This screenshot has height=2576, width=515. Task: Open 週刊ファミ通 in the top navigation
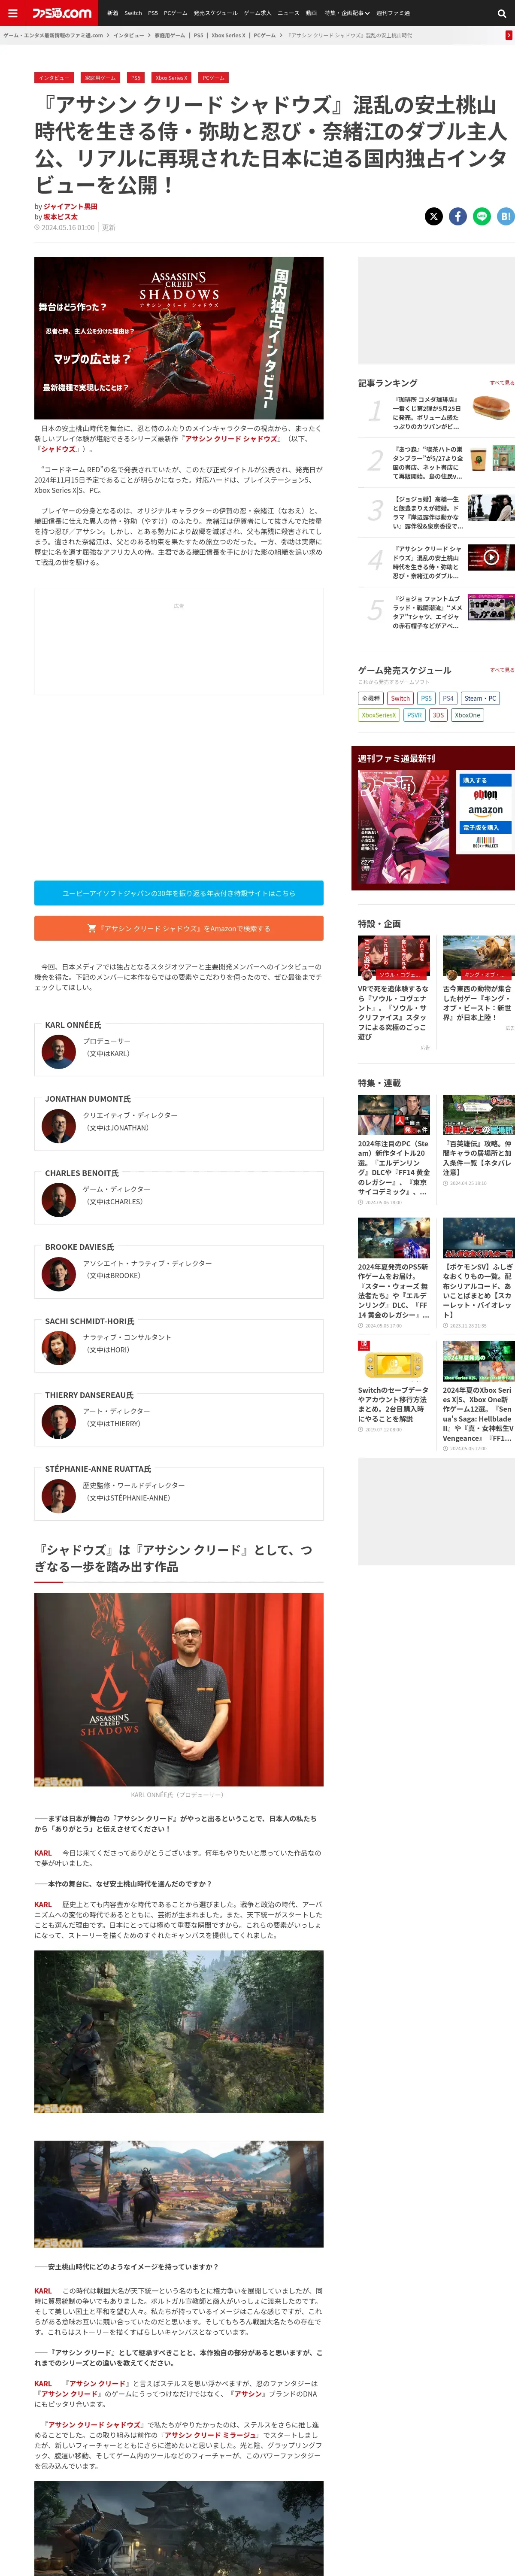pyautogui.click(x=393, y=13)
